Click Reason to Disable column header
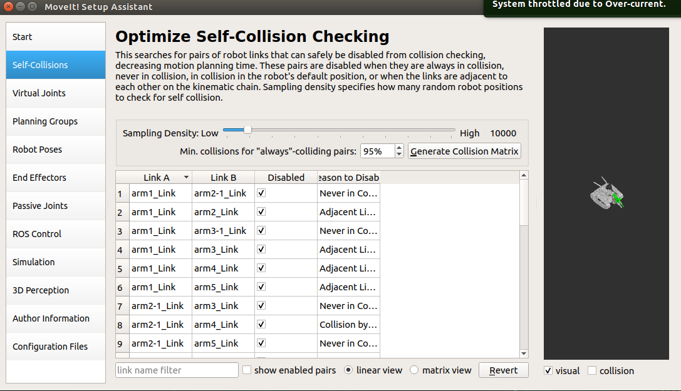 pyautogui.click(x=349, y=178)
